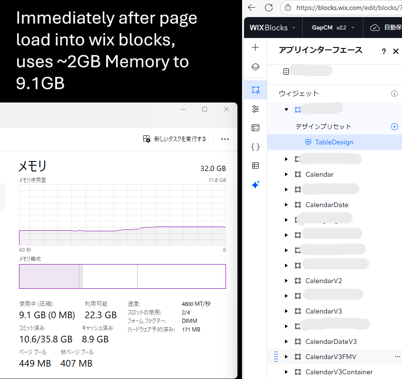Select the App Interface widget icon
This screenshot has width=402, height=379.
pos(255,90)
